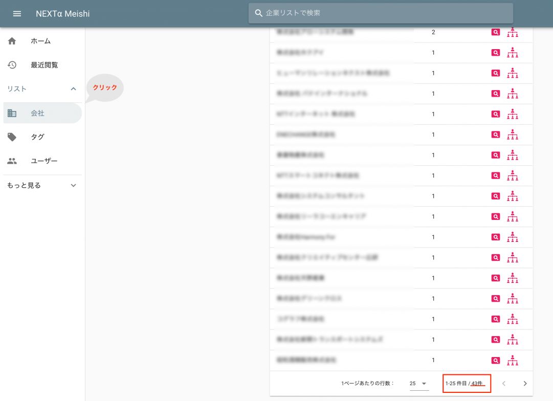Select ユーザー in the sidebar

pos(44,161)
